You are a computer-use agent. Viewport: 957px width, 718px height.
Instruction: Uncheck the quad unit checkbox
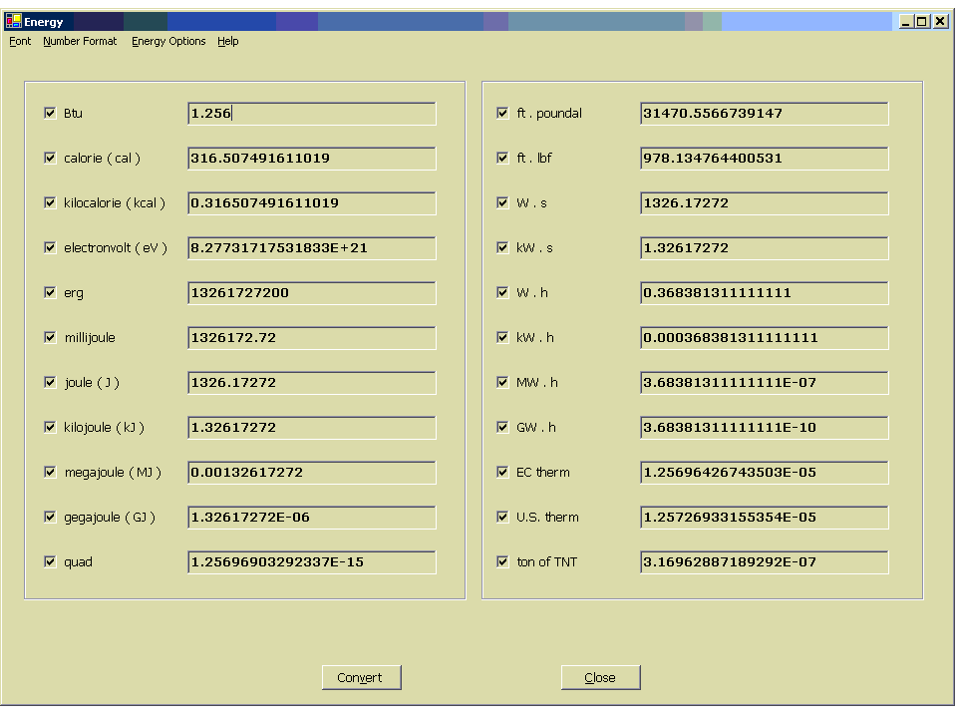pyautogui.click(x=50, y=562)
